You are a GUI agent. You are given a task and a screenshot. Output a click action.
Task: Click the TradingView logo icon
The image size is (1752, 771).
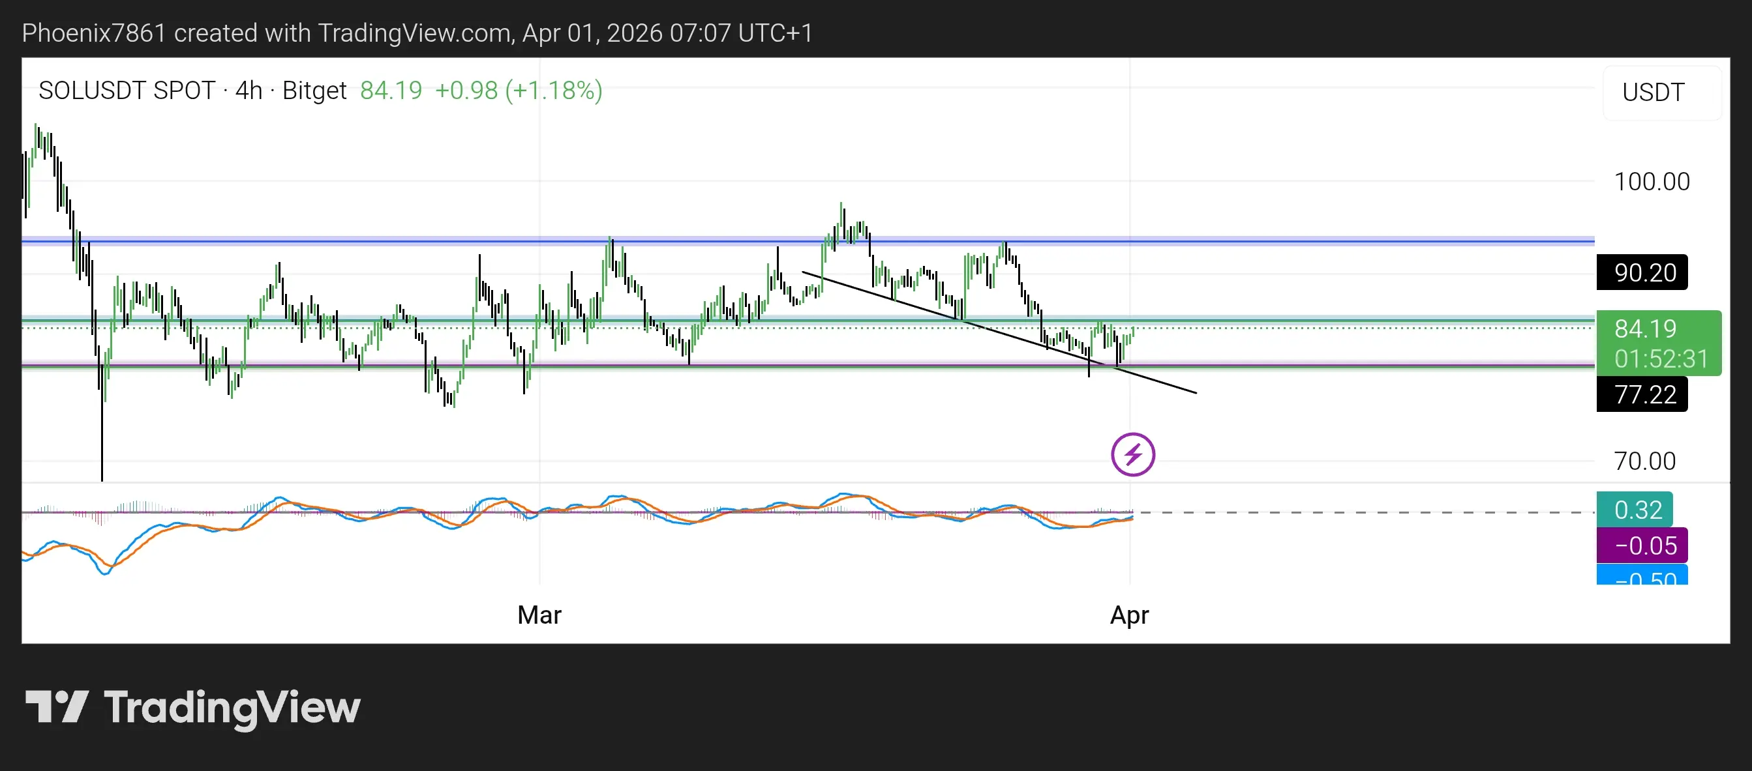tap(57, 706)
